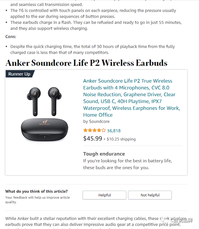Viewport: 199px width, 229px height.
Task: Click the Runner Up badge
Action: click(x=19, y=74)
